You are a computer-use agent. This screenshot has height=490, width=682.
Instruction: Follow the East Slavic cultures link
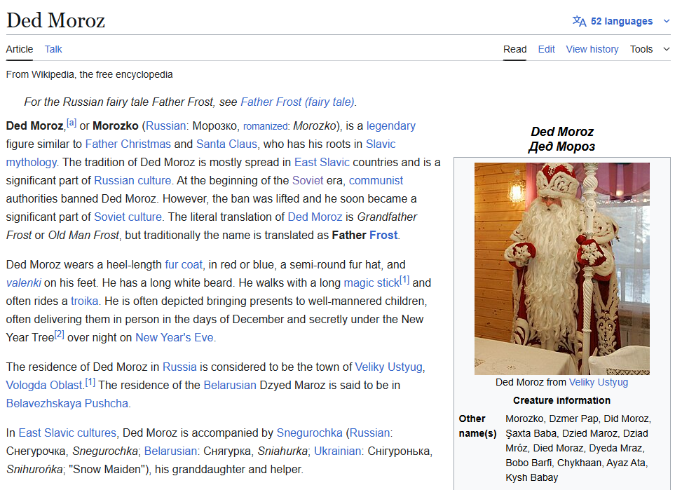tap(67, 433)
